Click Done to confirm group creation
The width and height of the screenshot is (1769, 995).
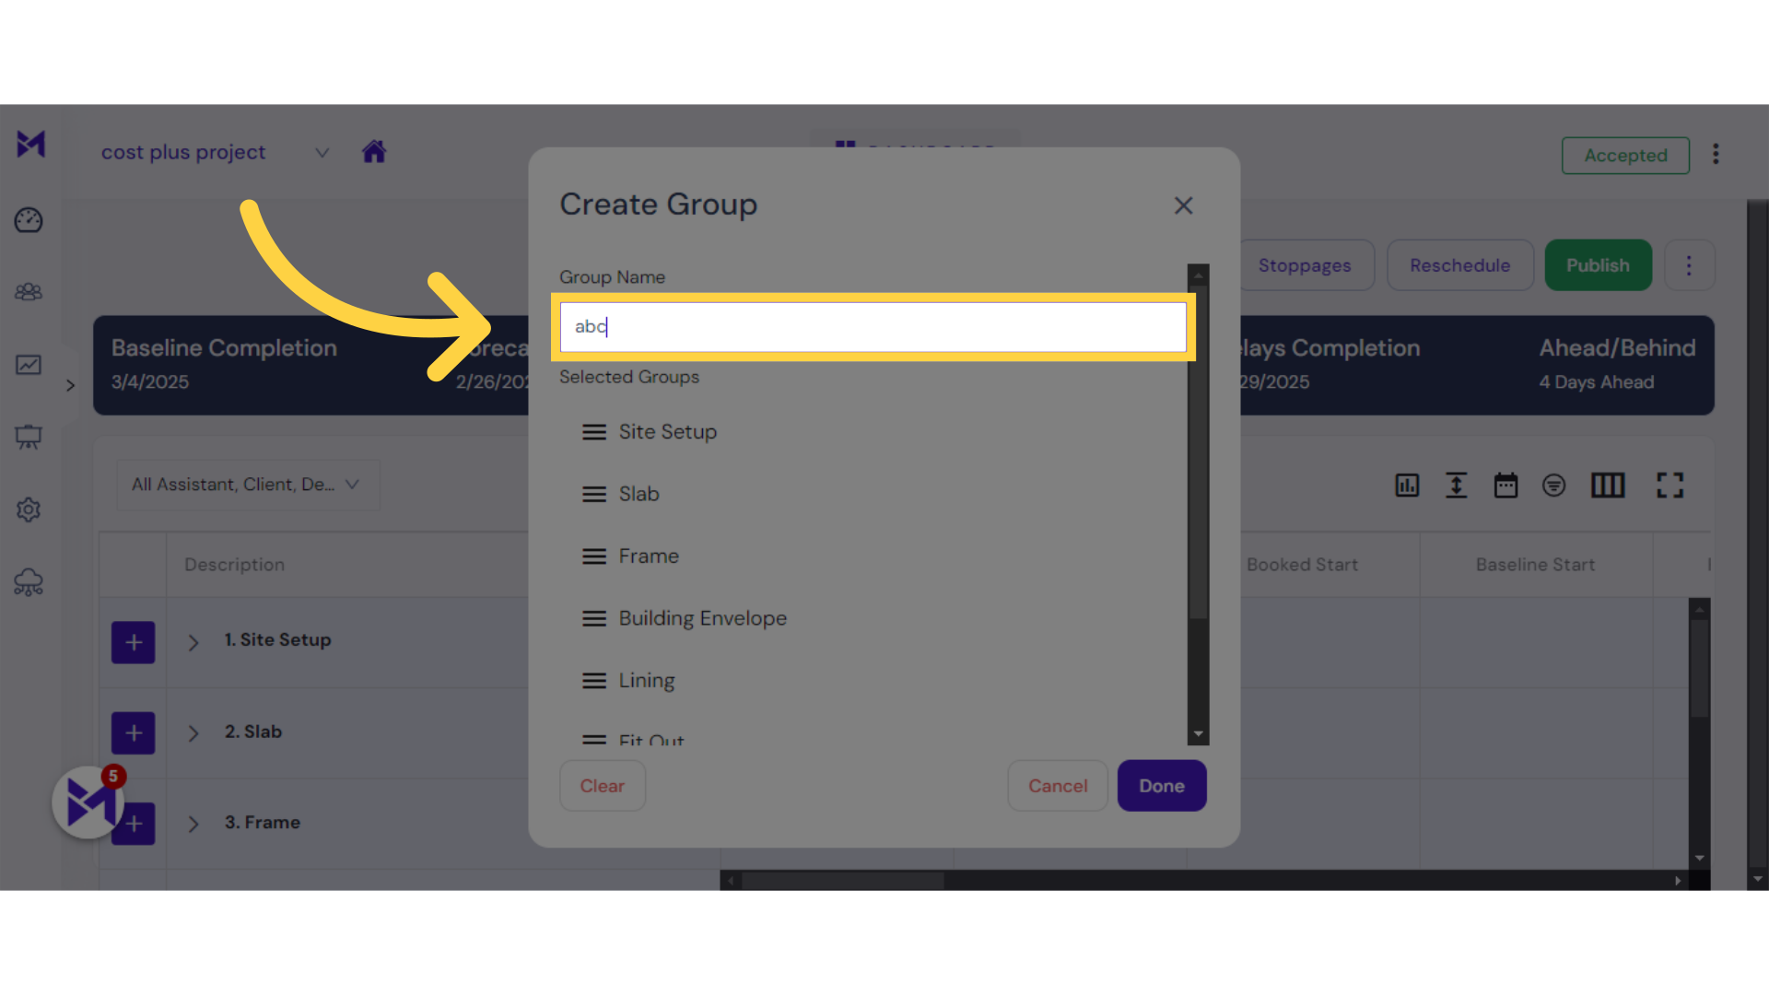coord(1160,785)
